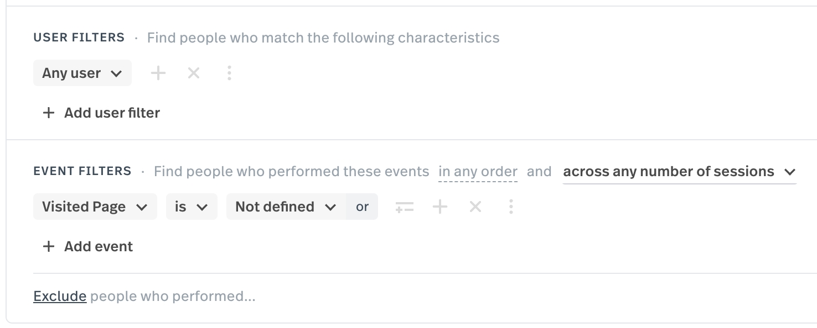Click Add user filter
817x328 pixels.
pos(101,113)
